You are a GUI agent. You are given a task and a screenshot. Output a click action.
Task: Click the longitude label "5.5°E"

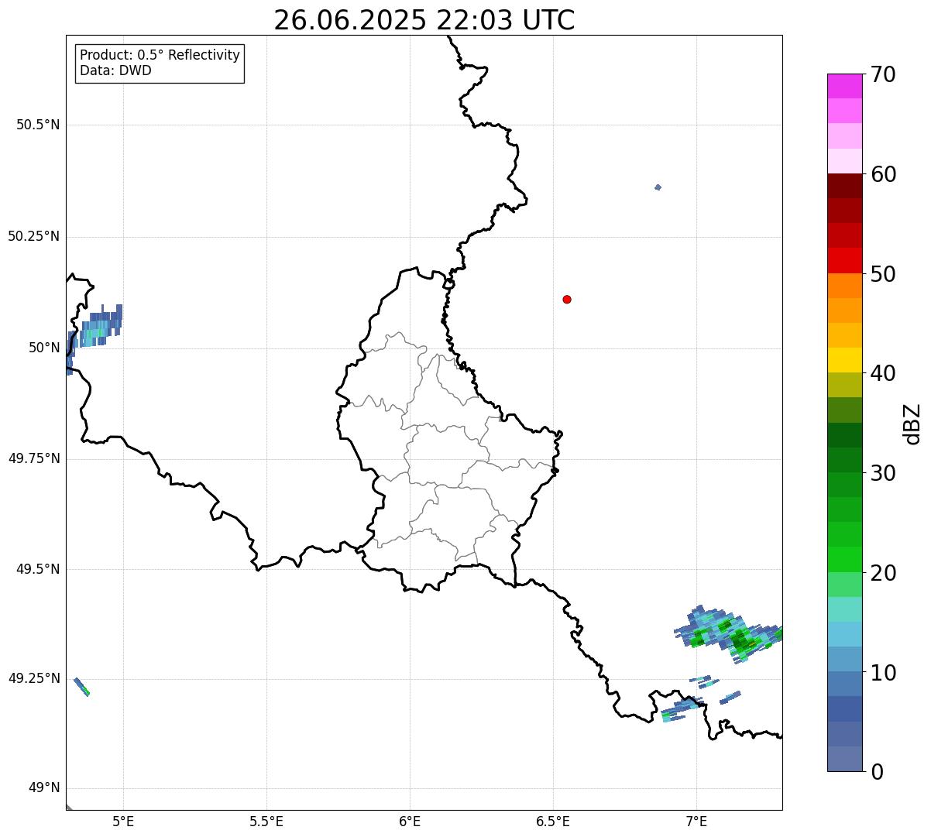point(266,821)
